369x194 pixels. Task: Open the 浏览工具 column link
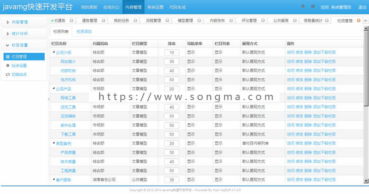point(68,107)
